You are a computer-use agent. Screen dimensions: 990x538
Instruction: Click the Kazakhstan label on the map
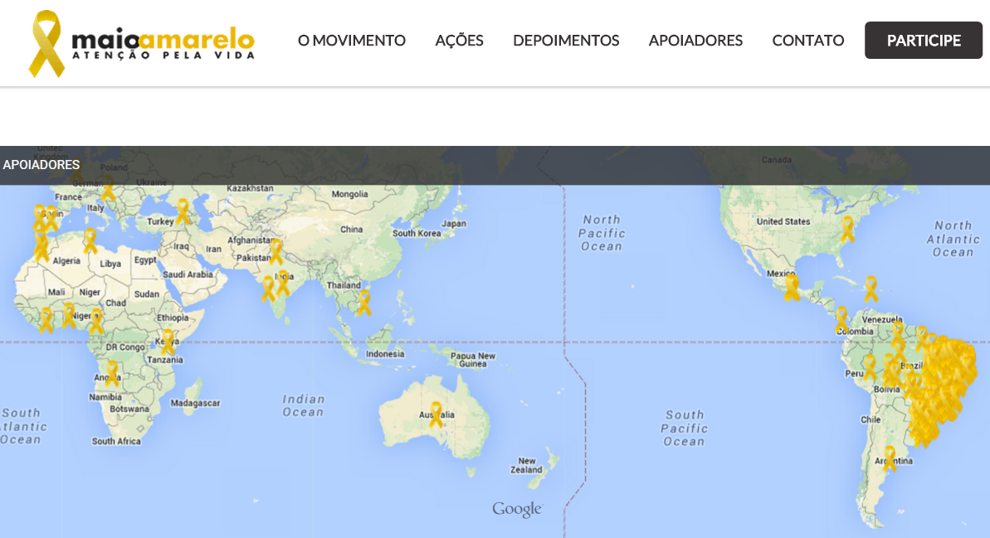pos(250,188)
